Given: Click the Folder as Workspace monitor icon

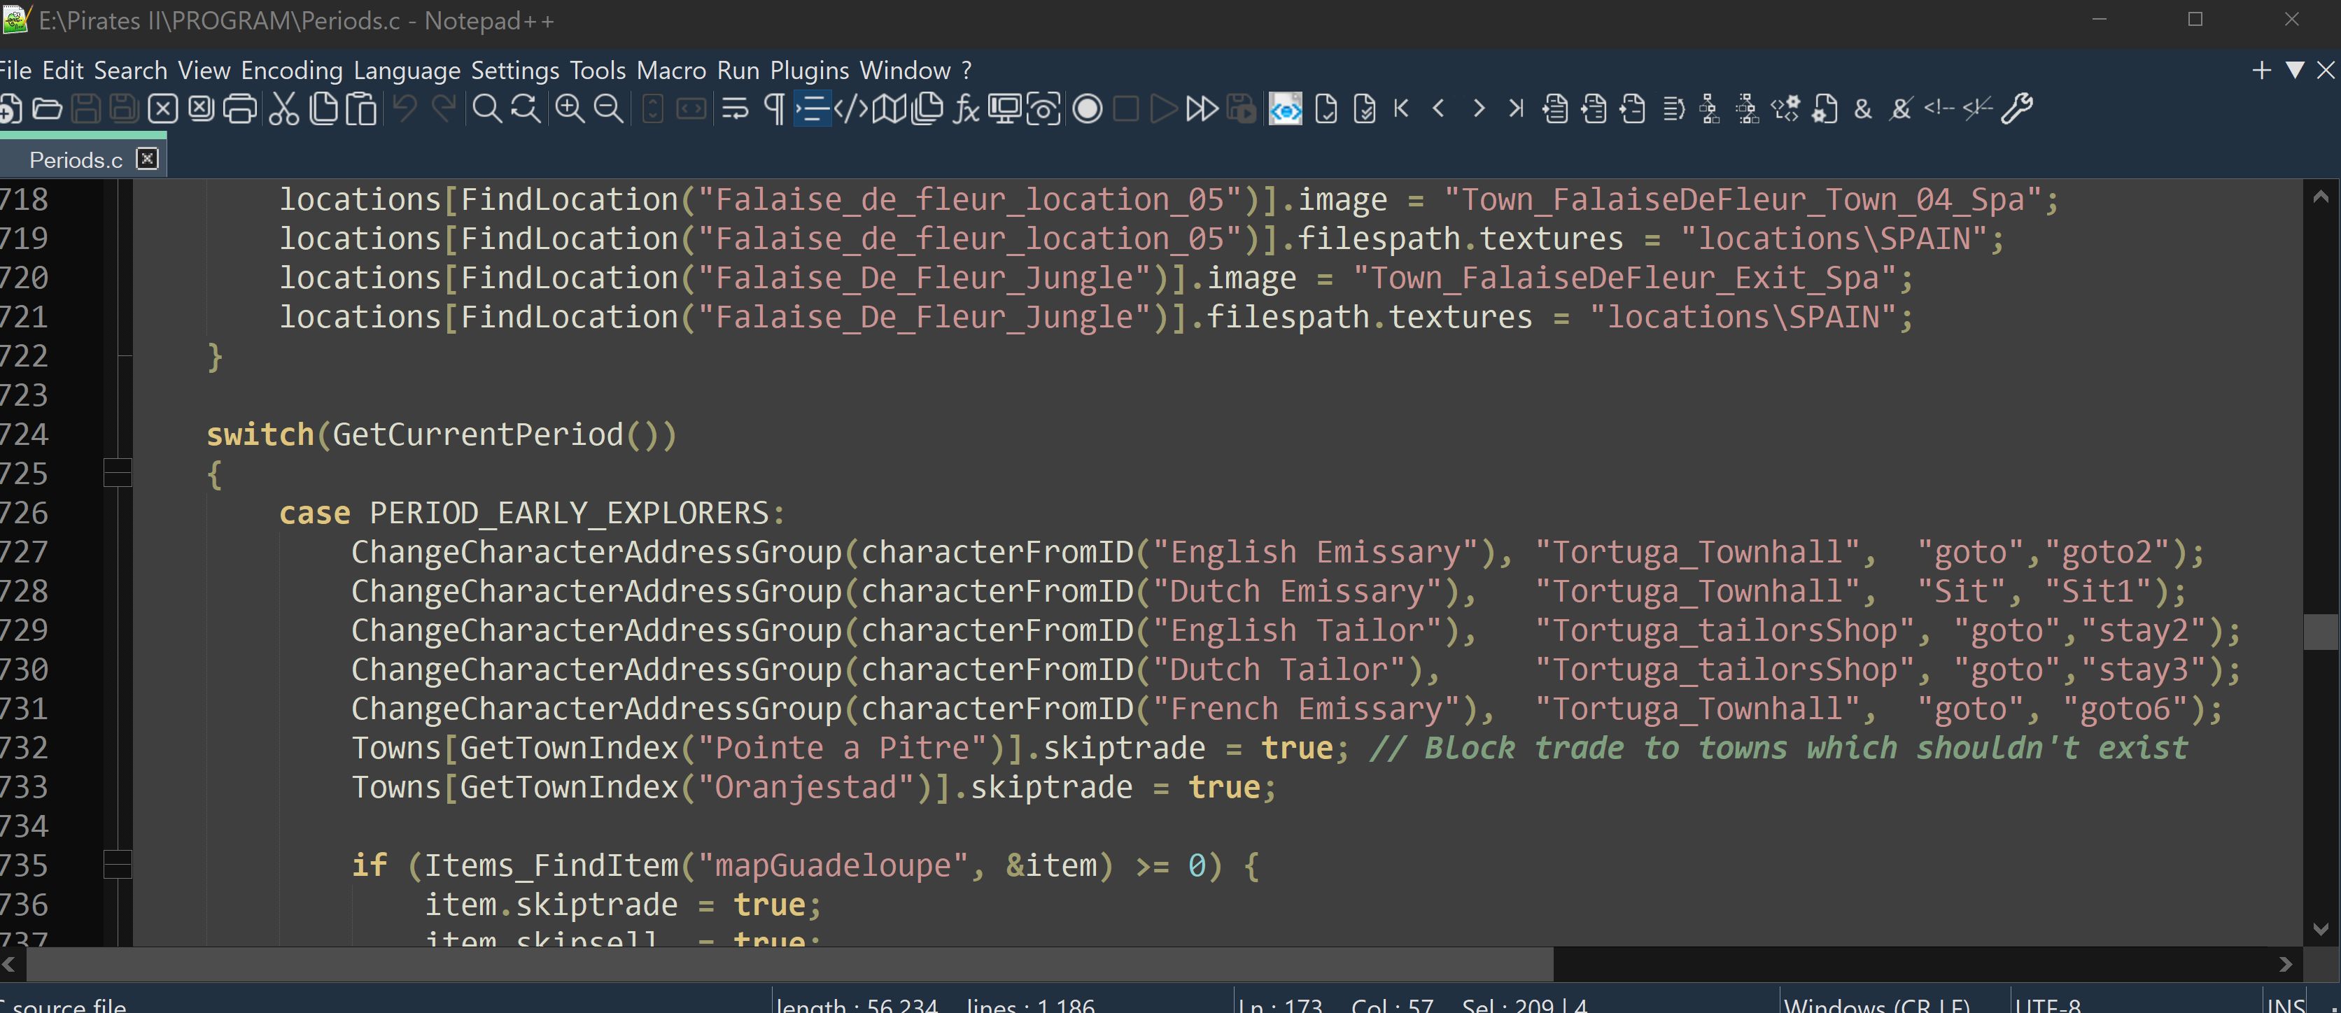Looking at the screenshot, I should point(1004,109).
